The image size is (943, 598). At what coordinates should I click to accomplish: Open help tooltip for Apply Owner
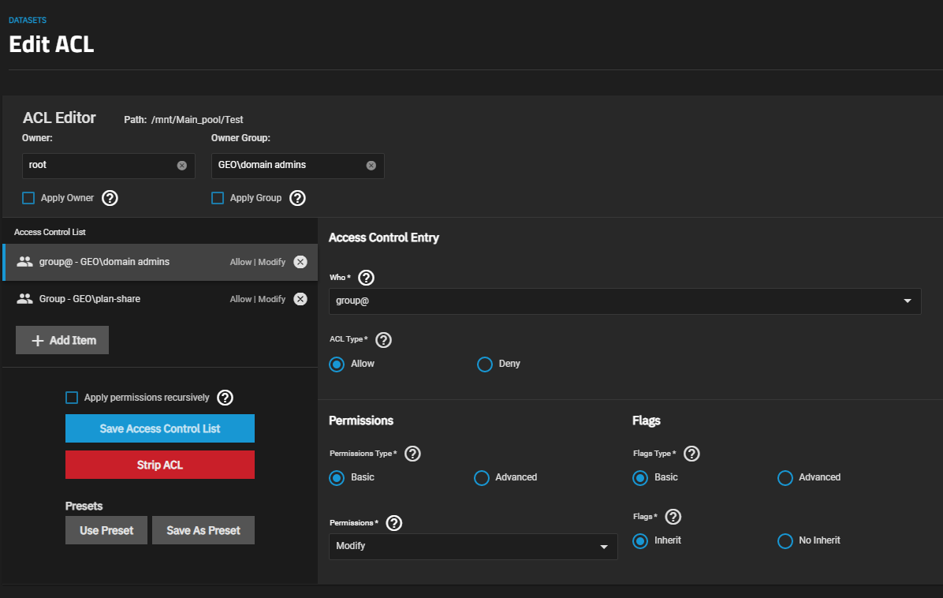[x=110, y=198]
